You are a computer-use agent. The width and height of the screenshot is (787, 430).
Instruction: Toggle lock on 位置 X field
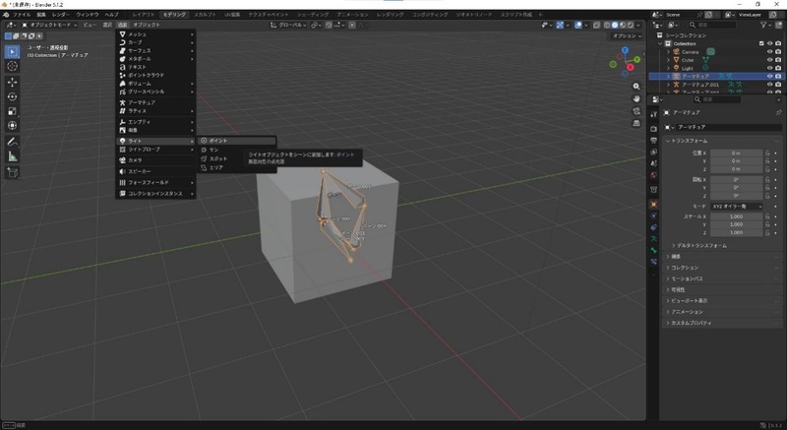pos(767,153)
